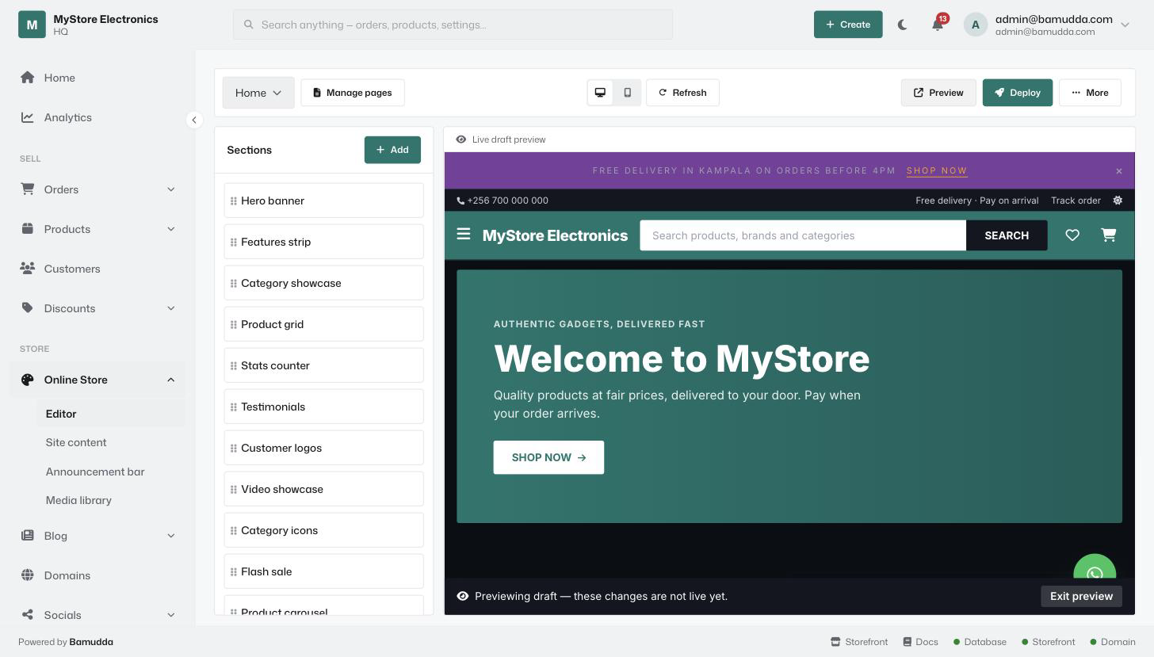Click the Home house icon in sidebar
This screenshot has height=657, width=1154.
pyautogui.click(x=28, y=77)
